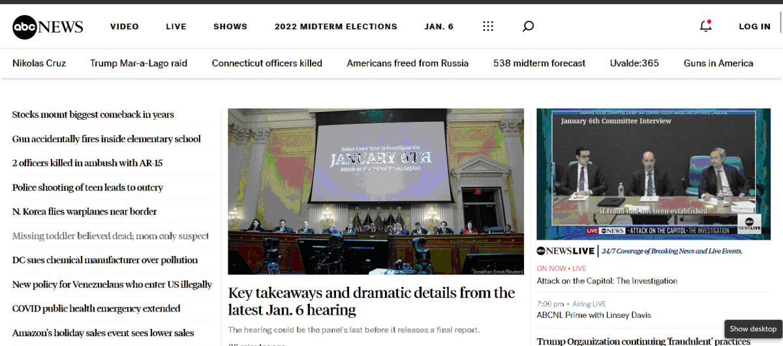Click the ABC News Live logo
Image resolution: width=783 pixels, height=346 pixels.
pos(565,251)
